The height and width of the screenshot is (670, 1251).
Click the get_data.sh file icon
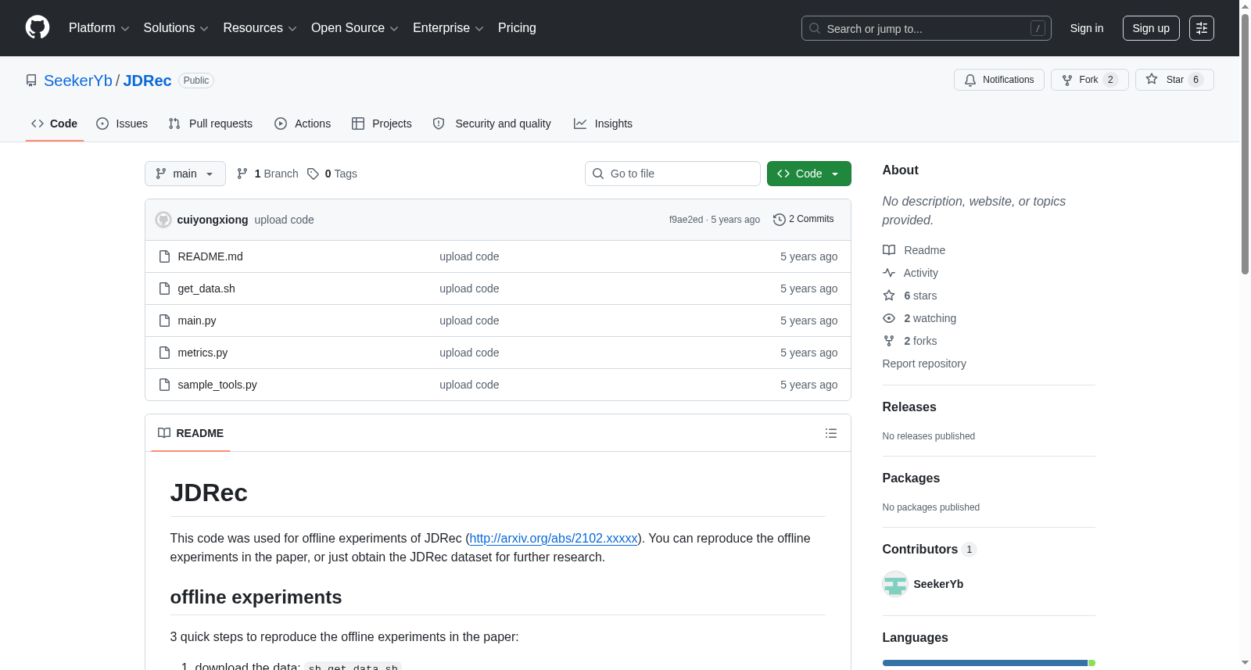tap(164, 288)
